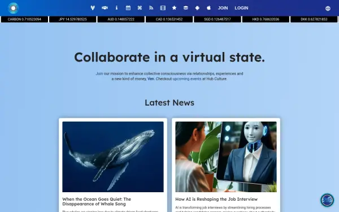Click JOIN in the navigation bar
The height and width of the screenshot is (212, 339).
point(223,8)
